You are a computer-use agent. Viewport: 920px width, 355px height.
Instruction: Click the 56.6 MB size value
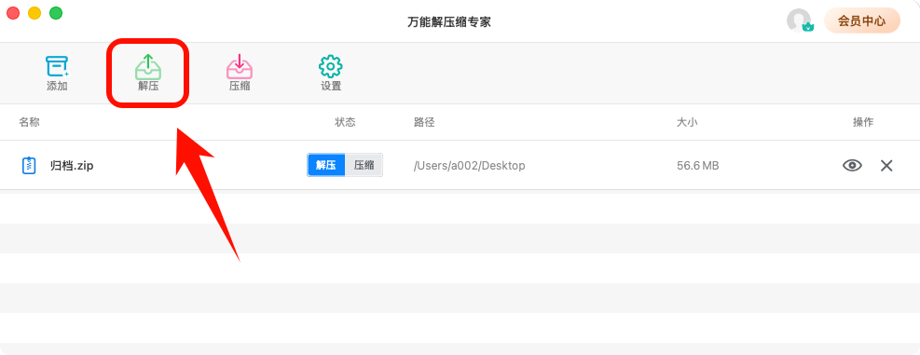pos(697,166)
